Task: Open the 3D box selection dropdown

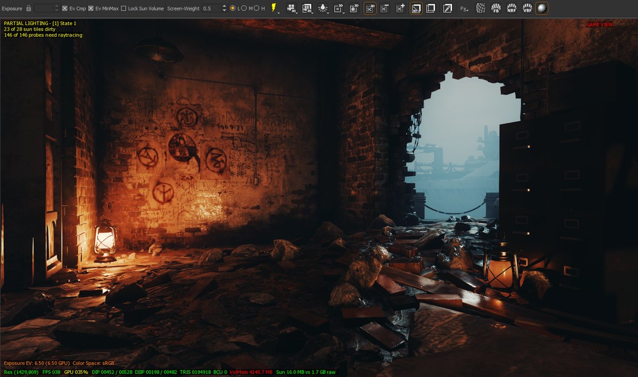Action: click(x=339, y=8)
